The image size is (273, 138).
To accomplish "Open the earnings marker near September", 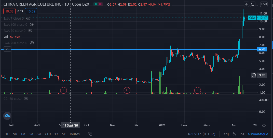I will coord(63,90).
